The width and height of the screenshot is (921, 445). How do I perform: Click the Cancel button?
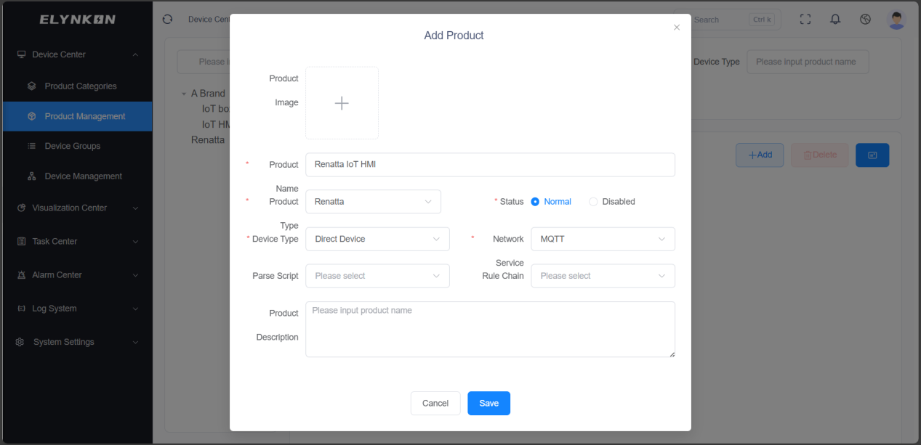coord(435,404)
